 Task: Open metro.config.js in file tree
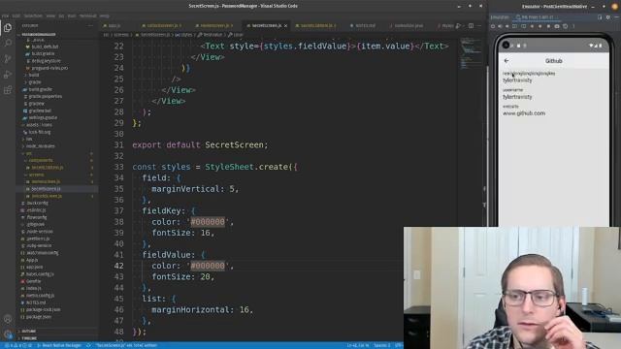point(41,296)
